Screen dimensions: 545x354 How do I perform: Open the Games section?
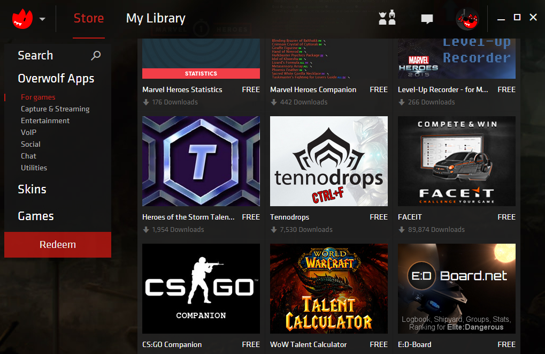click(36, 216)
